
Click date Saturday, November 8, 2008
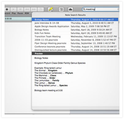tap(93, 40)
